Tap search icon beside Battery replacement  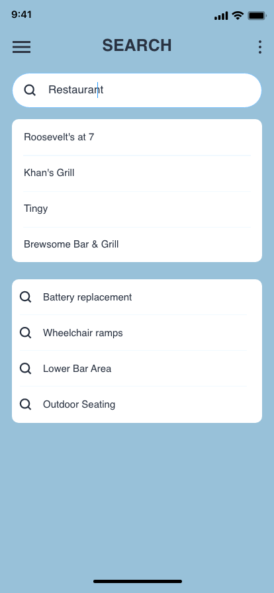25,297
